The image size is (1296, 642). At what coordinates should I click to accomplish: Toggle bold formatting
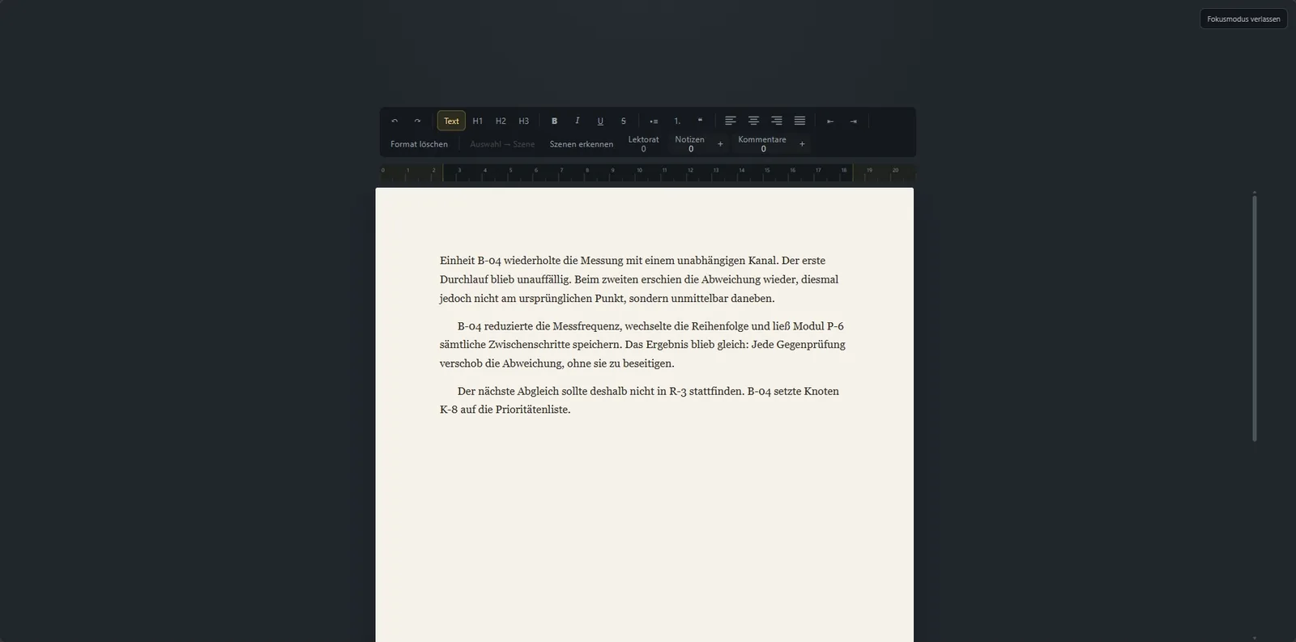click(554, 121)
